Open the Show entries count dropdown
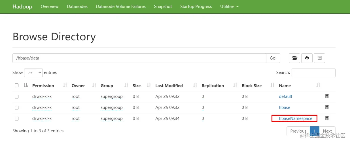 pos(33,73)
